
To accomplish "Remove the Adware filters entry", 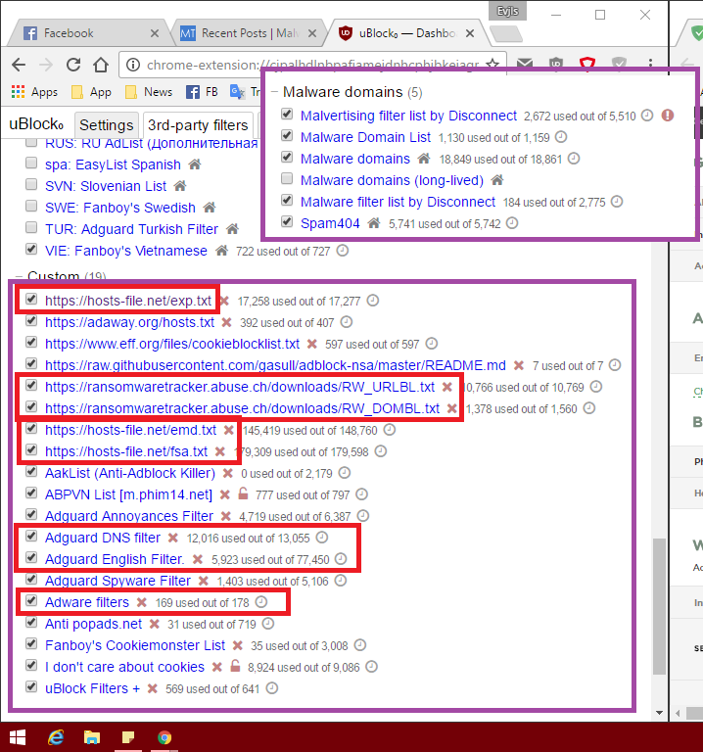I will pos(141,602).
